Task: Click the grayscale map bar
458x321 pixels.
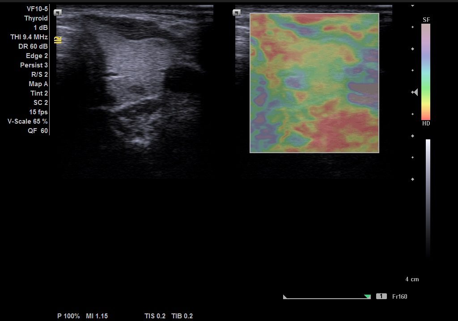Action: click(x=428, y=198)
